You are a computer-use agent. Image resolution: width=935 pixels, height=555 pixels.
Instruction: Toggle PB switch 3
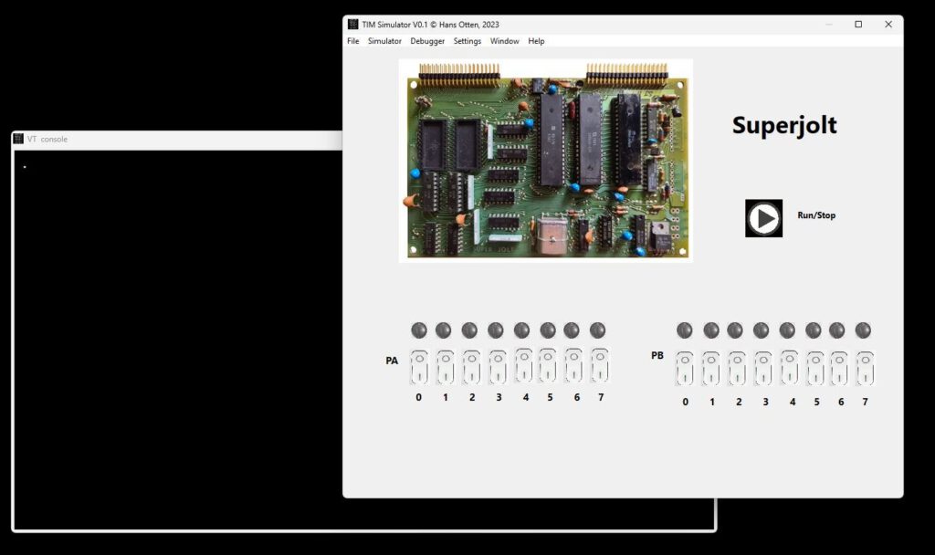[x=763, y=368]
